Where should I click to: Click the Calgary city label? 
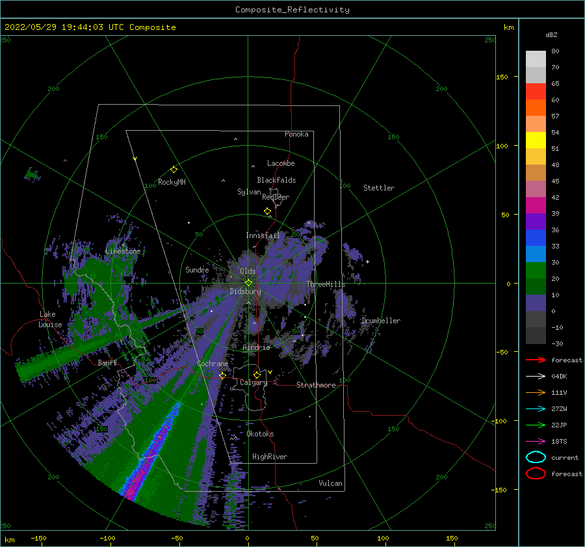pyautogui.click(x=253, y=382)
